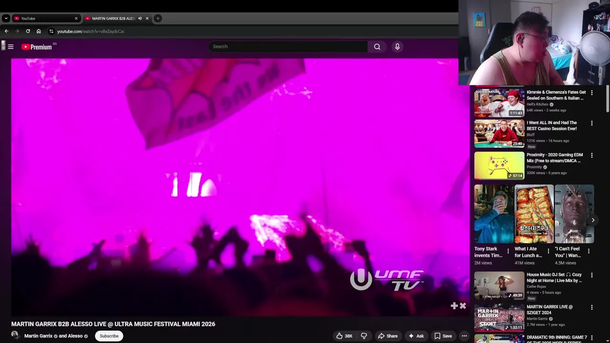Subscribe to Martin Garrix and Alesso

(109, 336)
